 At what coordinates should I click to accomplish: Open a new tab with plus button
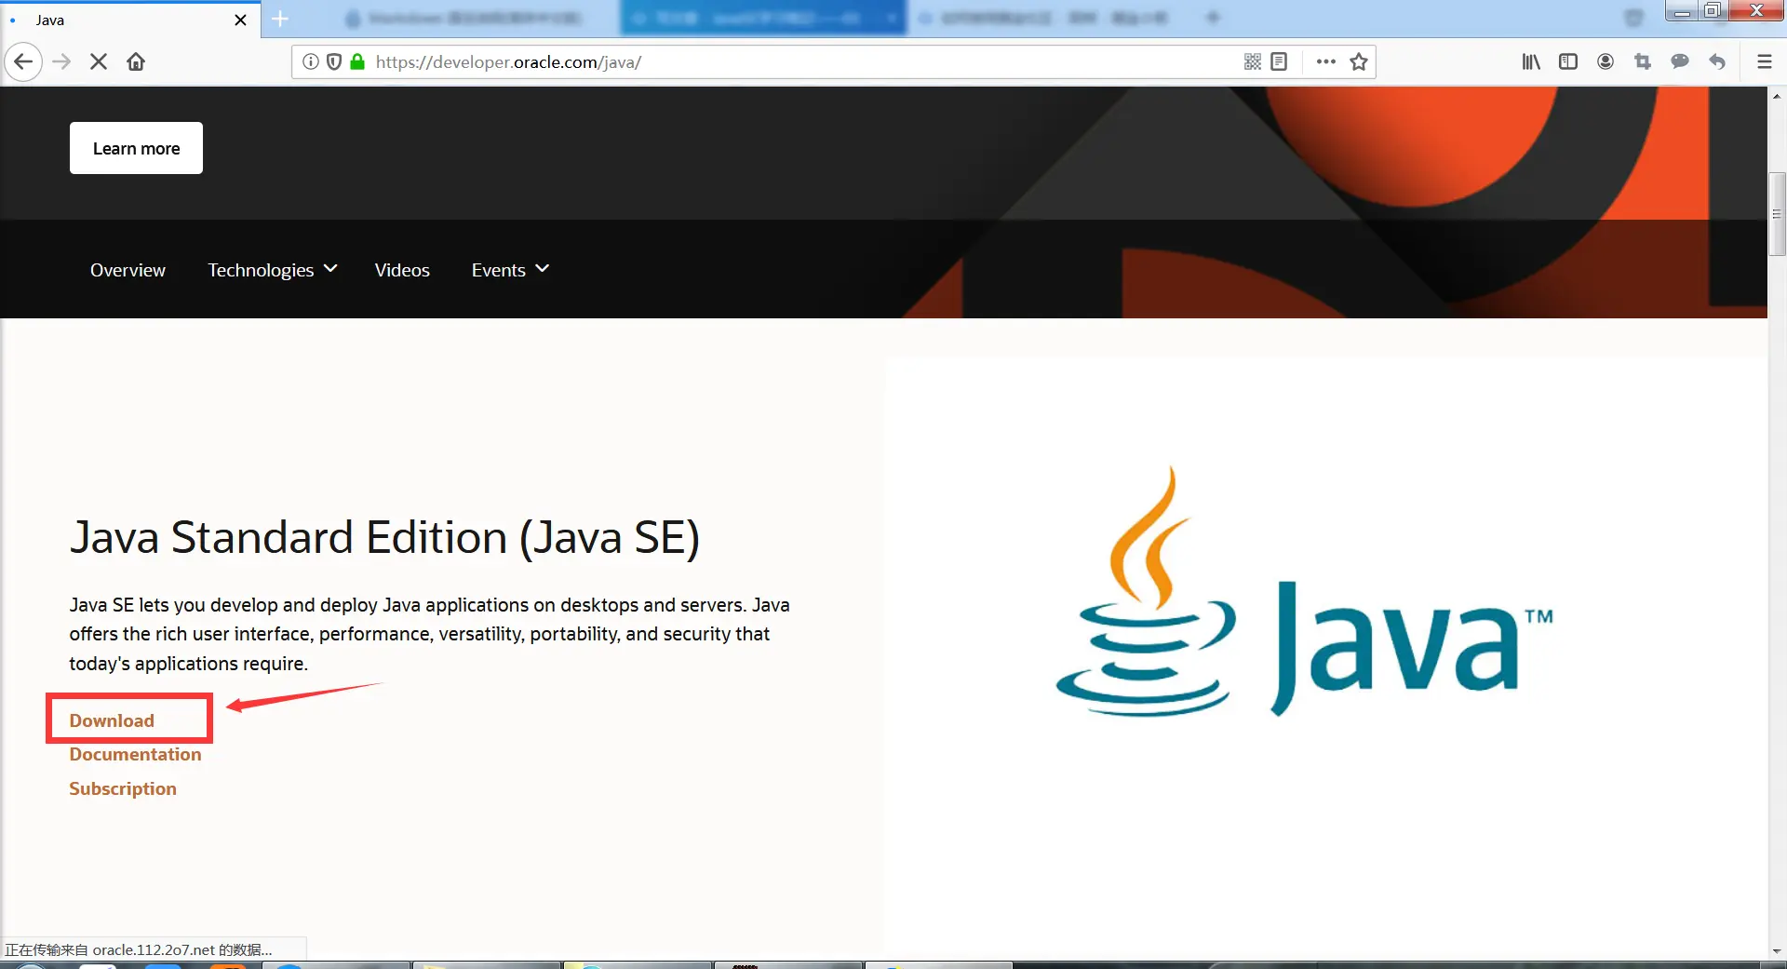(280, 19)
